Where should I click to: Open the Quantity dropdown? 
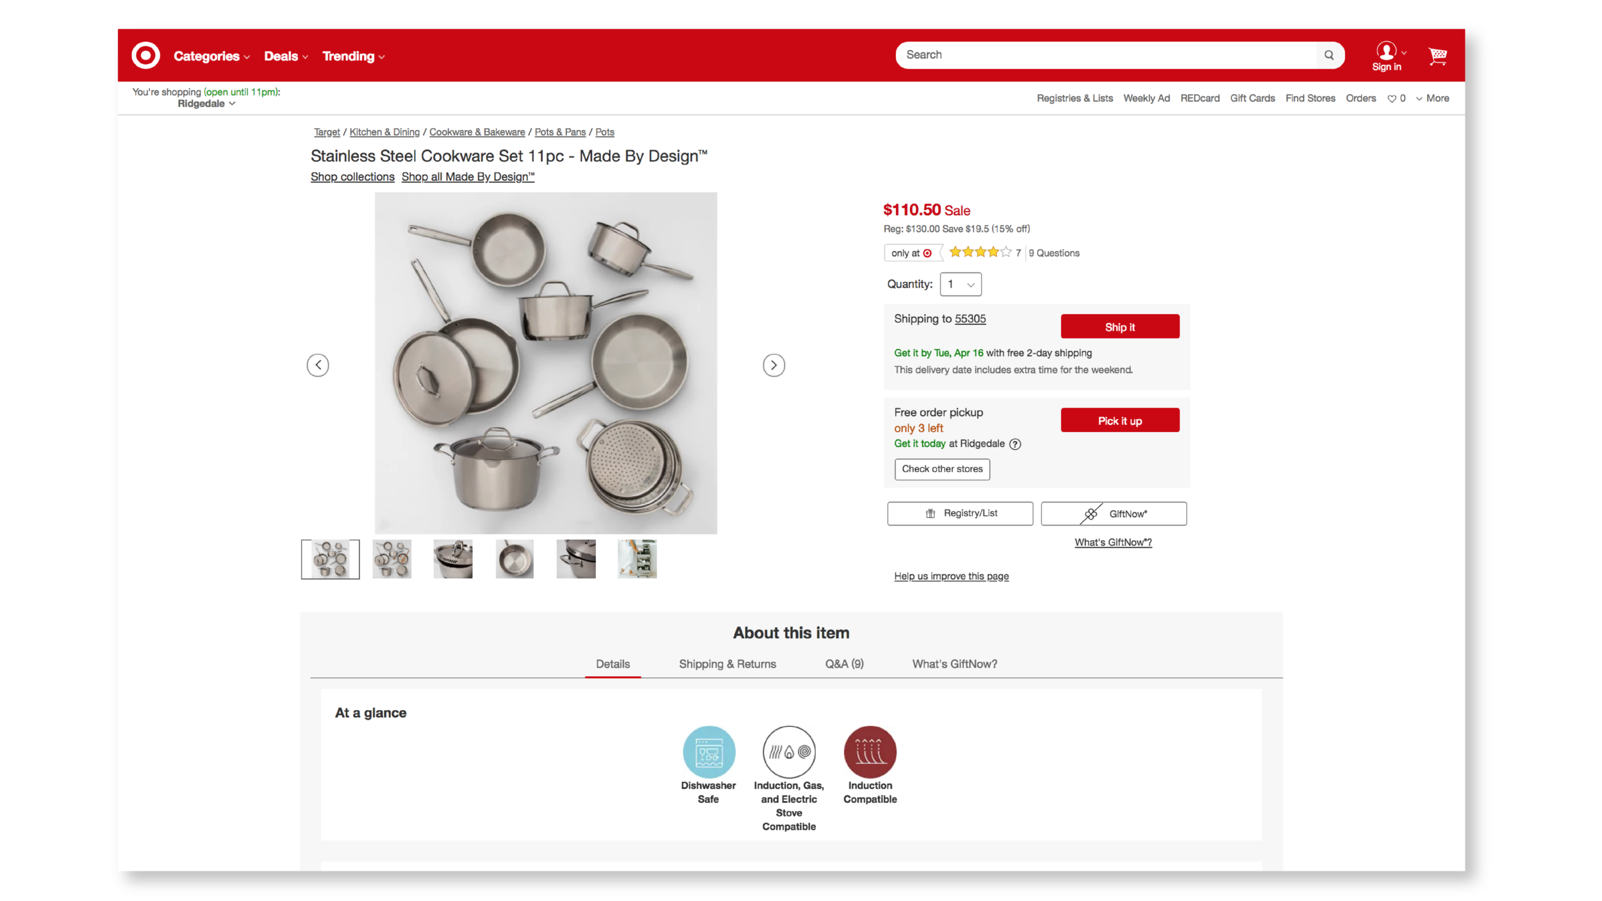(x=960, y=284)
